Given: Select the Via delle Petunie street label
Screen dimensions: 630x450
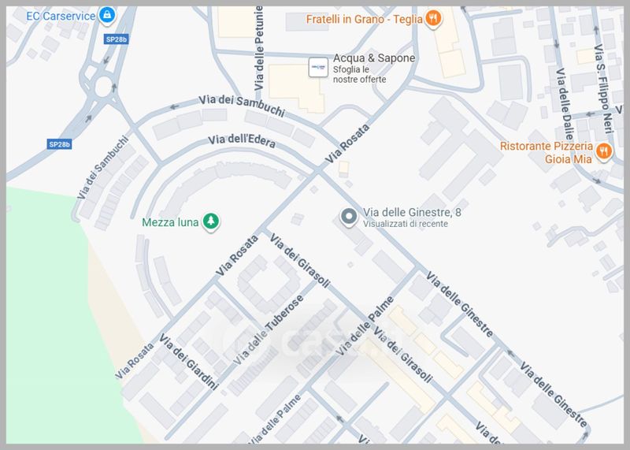Looking at the screenshot, I should point(259,48).
